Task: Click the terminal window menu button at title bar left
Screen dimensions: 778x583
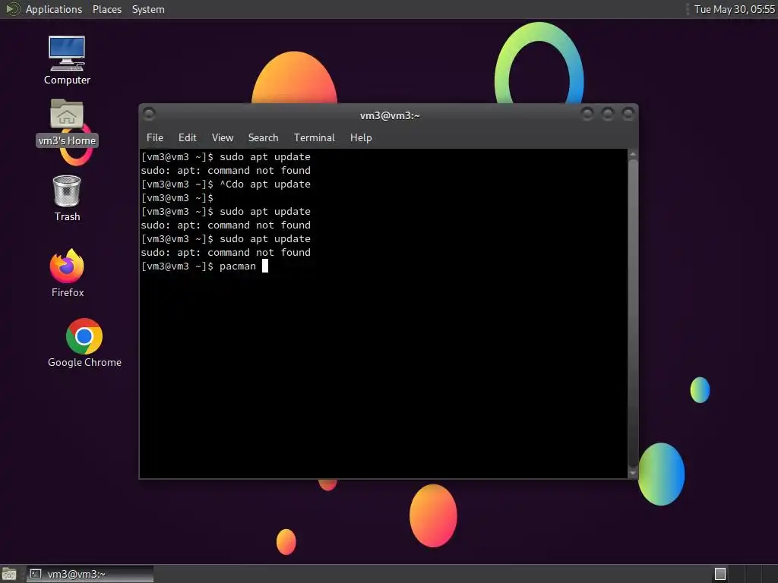Action: click(149, 115)
